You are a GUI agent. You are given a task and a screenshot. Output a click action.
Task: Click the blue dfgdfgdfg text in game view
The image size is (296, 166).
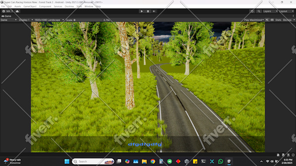[x=145, y=144]
